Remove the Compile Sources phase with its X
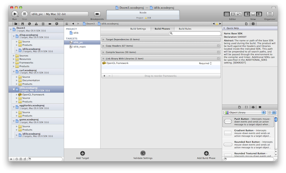This screenshot has width=286, height=173. [218, 52]
